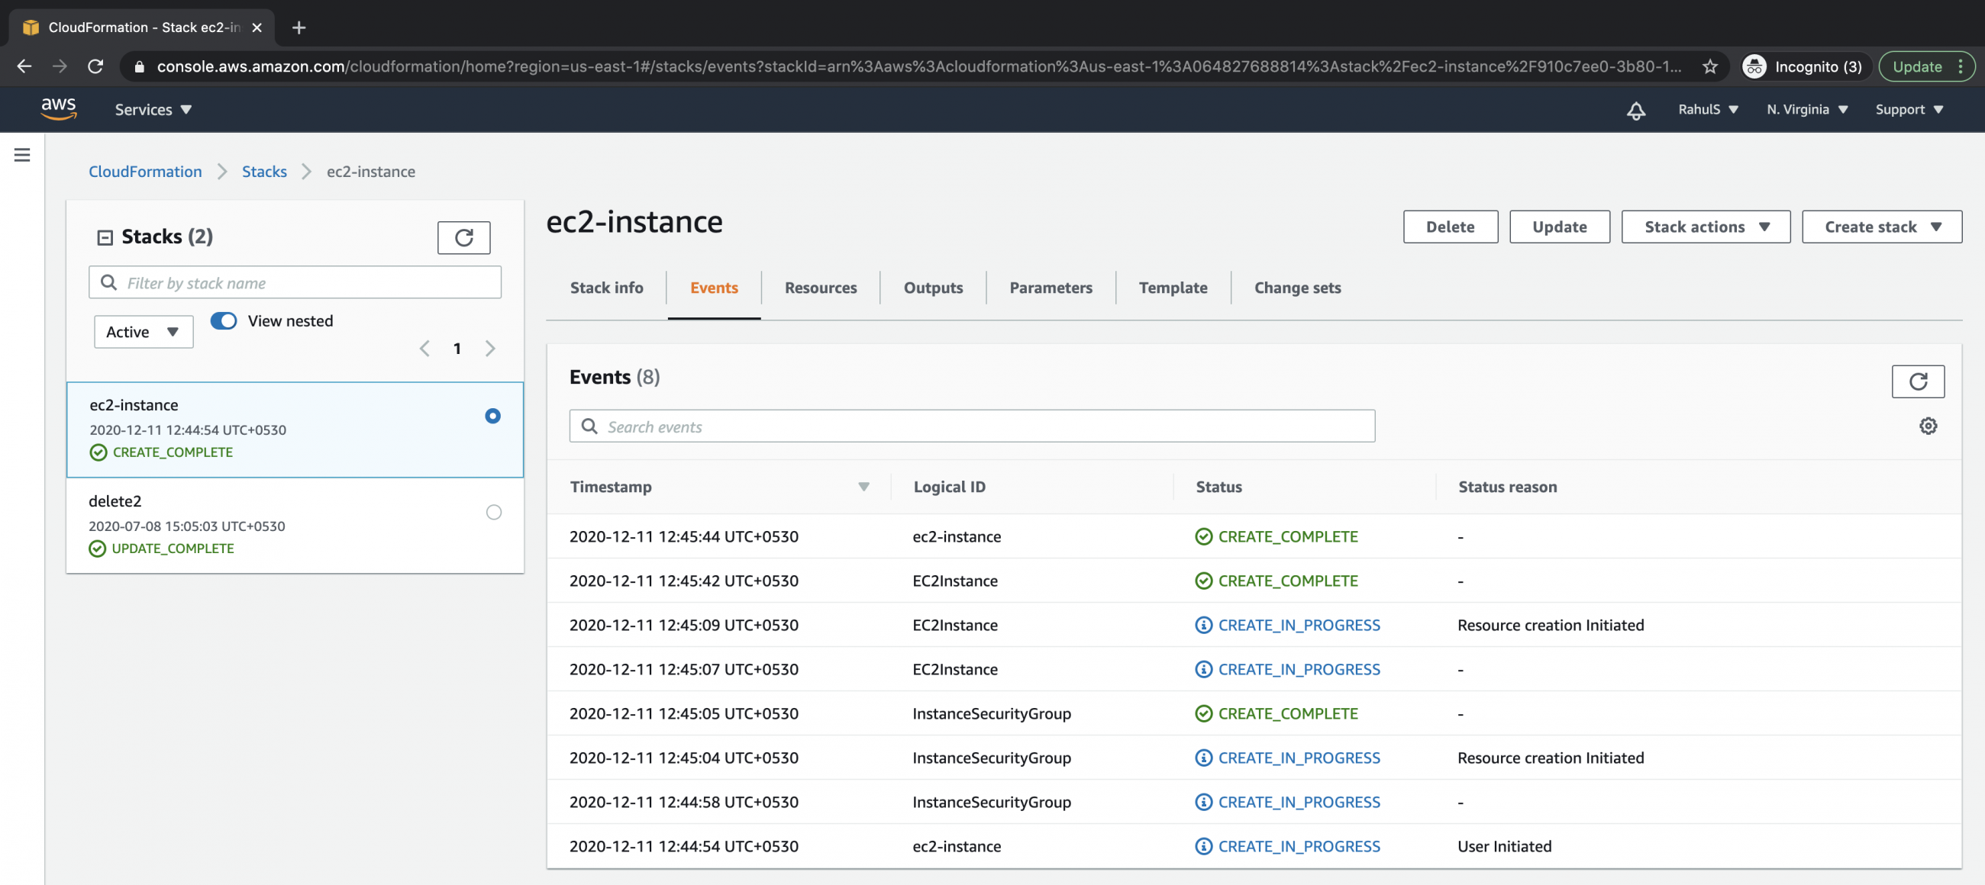1985x885 pixels.
Task: Select the delete2 stack entry
Action: tap(295, 526)
